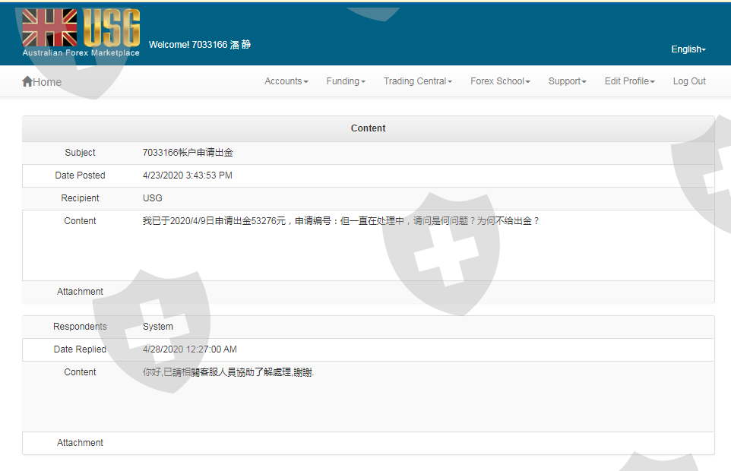Screen dimensions: 731x471
Task: Click the house icon beside Home
Action: (x=27, y=81)
